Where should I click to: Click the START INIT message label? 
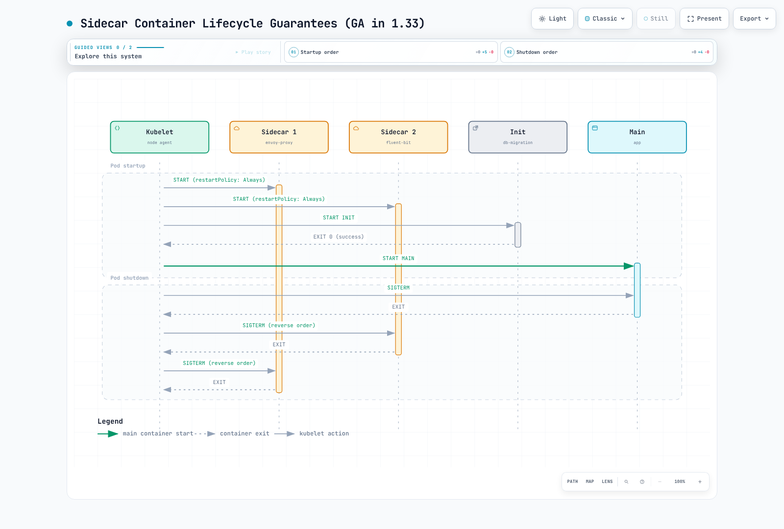coord(339,217)
